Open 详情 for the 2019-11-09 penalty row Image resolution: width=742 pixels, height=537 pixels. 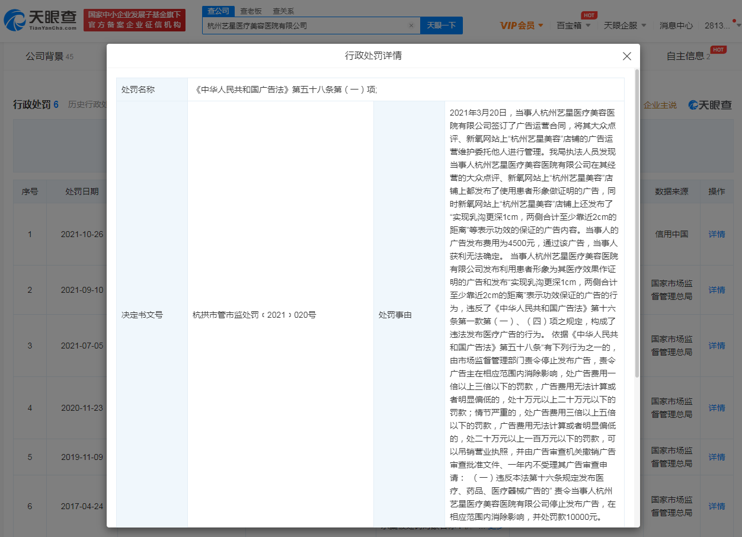(x=717, y=457)
